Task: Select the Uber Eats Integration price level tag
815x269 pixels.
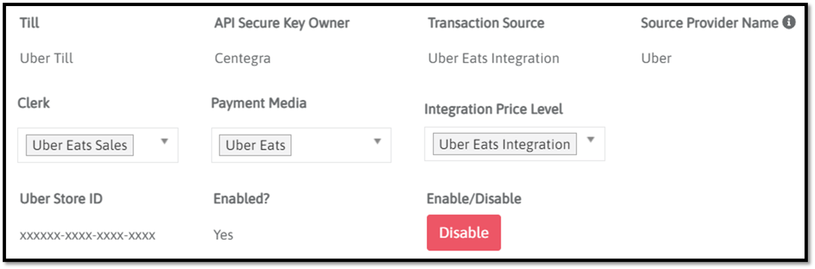Action: (x=504, y=144)
